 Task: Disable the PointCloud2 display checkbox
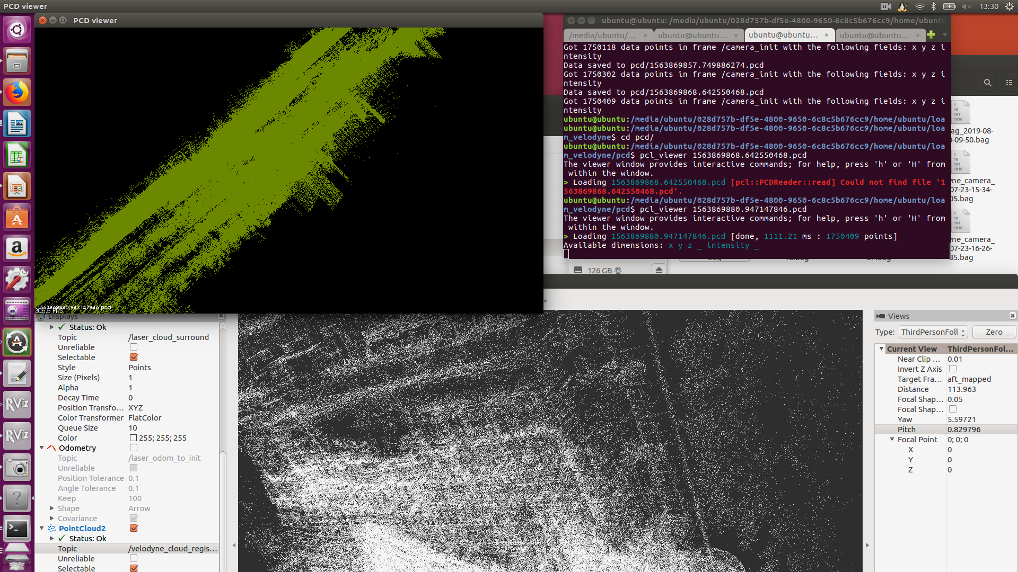coord(134,528)
